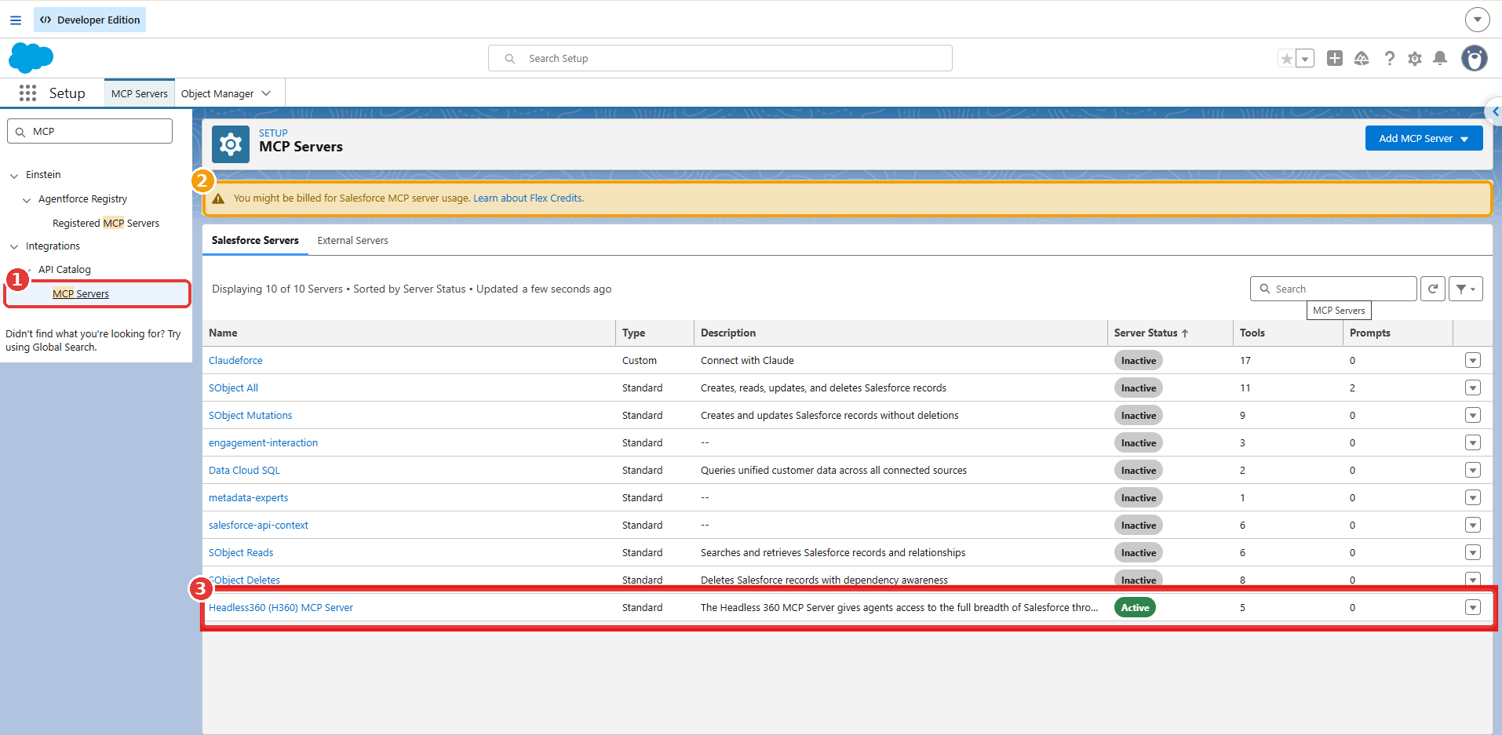Open the Object Manager tab dropdown chevron

[x=267, y=93]
